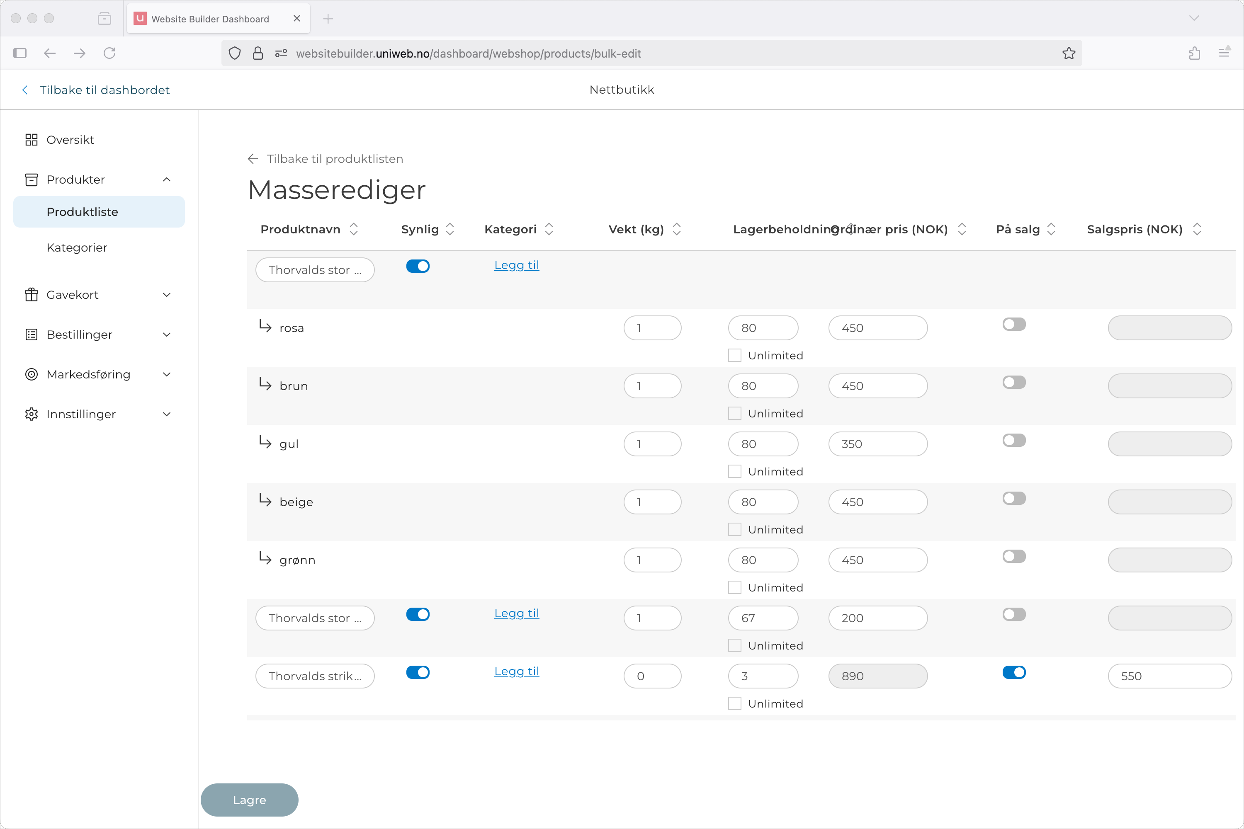Click the shield tracking protection icon
The image size is (1244, 829).
(x=235, y=53)
